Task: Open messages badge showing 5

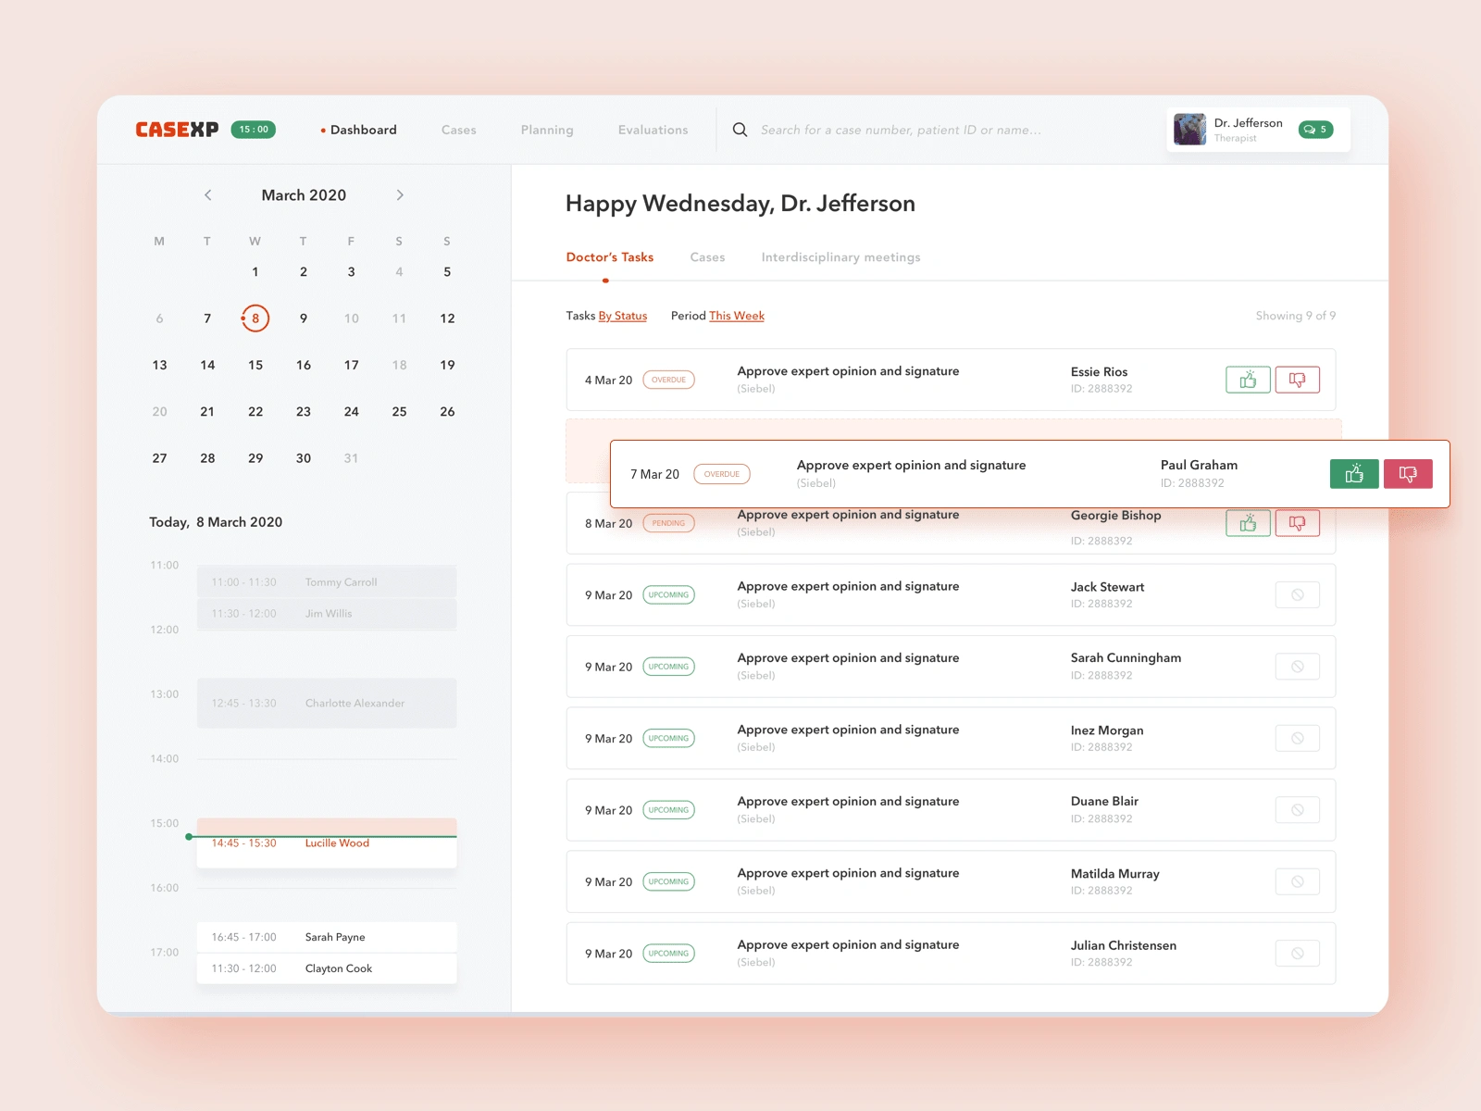Action: [1315, 130]
